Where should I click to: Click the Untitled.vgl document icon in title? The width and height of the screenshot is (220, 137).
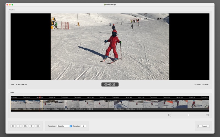(105, 4)
